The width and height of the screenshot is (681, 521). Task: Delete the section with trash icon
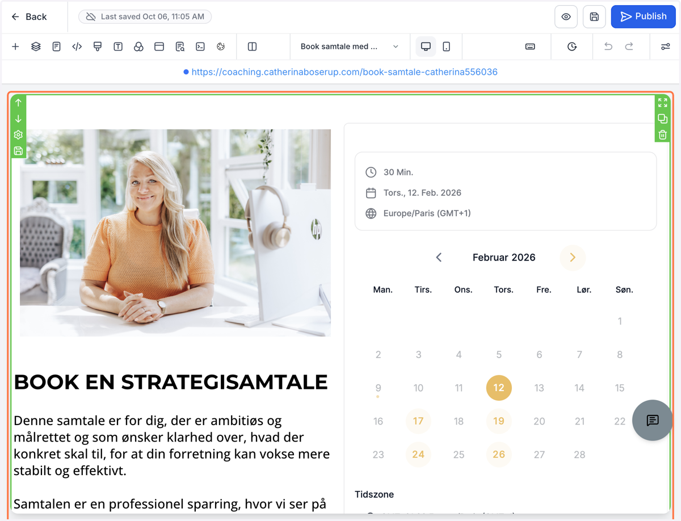(x=662, y=135)
